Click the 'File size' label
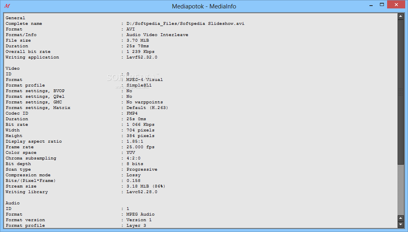Screen dimensions: 408x232 pos(18,40)
